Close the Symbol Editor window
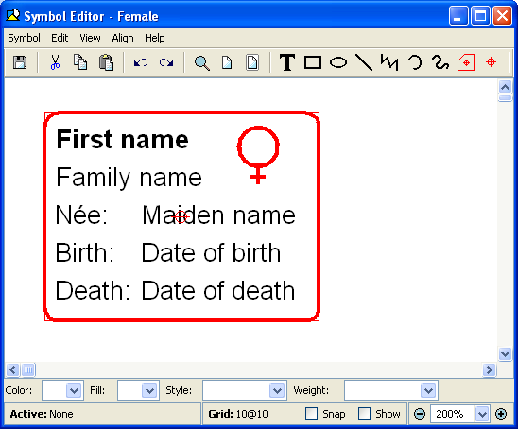Screen dimensions: 518x429 (502, 16)
